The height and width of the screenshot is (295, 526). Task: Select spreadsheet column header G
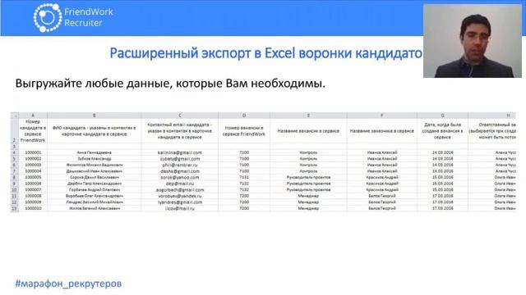tap(442, 115)
